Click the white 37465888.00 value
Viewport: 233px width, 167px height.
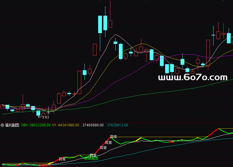point(93,125)
